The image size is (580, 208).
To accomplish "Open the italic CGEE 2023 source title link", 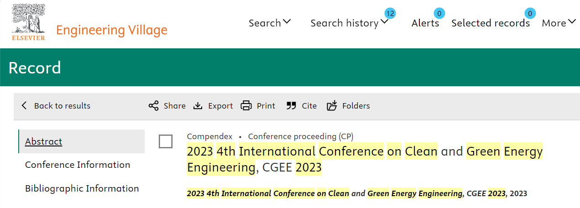I will pos(346,193).
